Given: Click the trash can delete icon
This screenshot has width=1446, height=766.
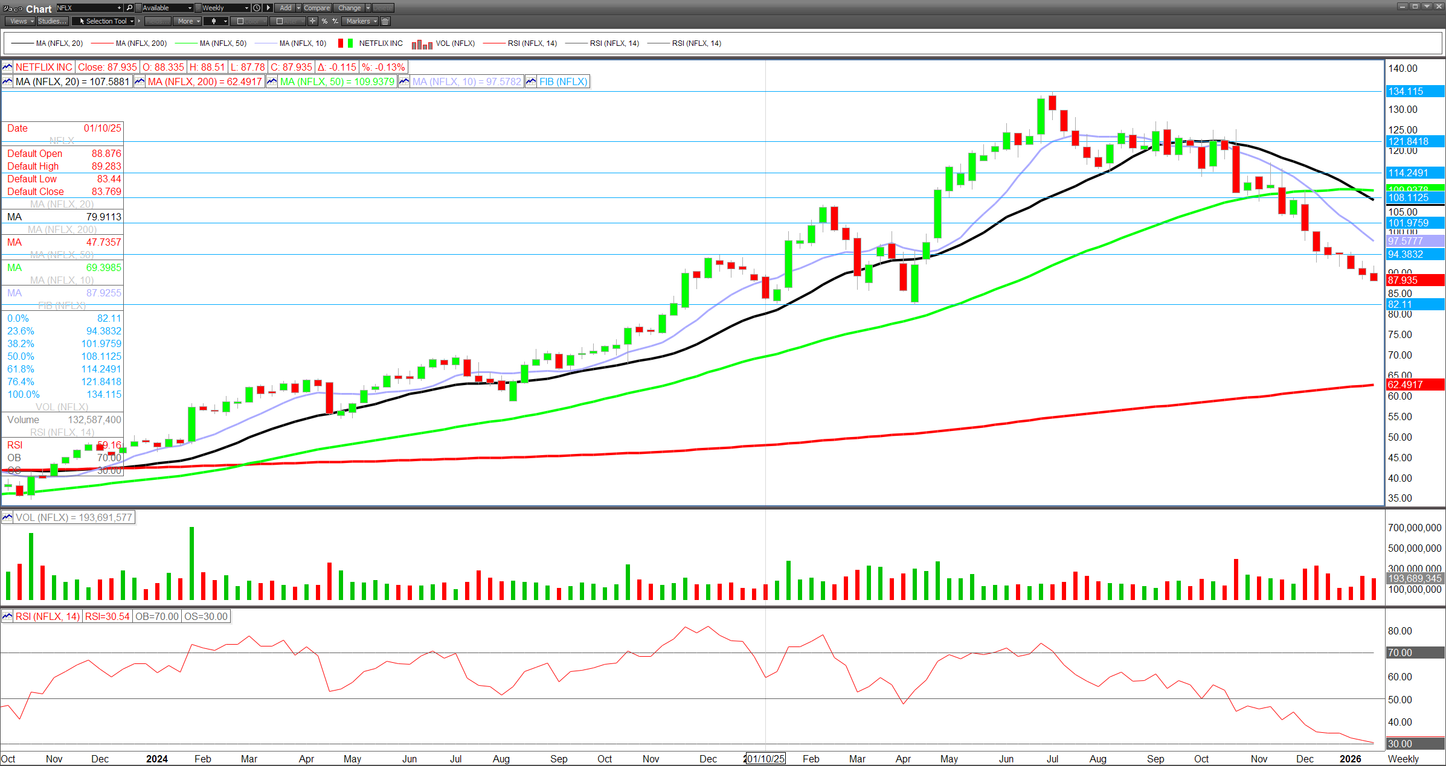Looking at the screenshot, I should (385, 21).
